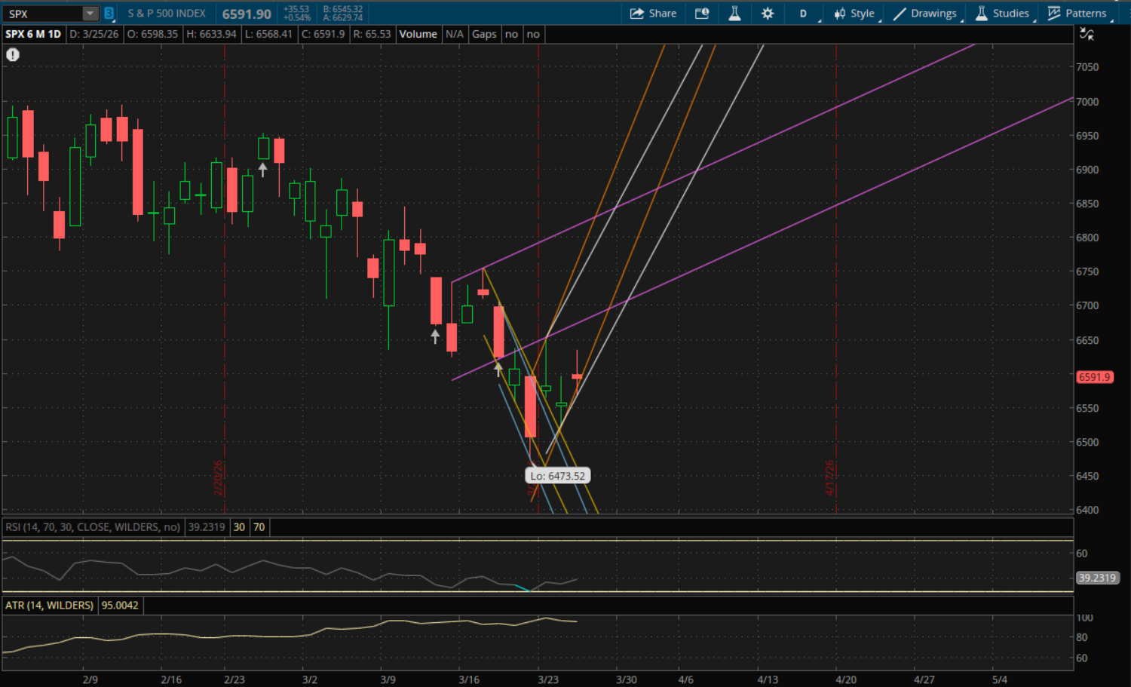This screenshot has height=687, width=1131.
Task: Click the RSI overbought 70 level box
Action: click(x=259, y=527)
